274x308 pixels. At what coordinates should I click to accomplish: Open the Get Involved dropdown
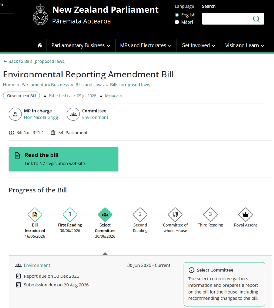(198, 45)
